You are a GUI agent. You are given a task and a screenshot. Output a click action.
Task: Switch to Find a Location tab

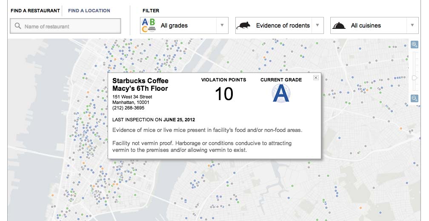pyautogui.click(x=89, y=11)
